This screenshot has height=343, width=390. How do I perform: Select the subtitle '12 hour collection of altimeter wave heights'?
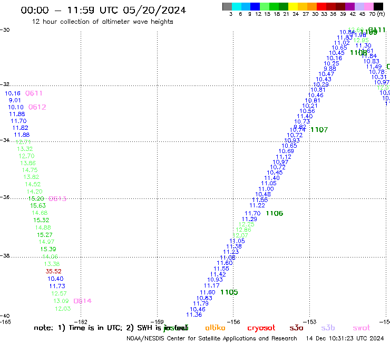102,22
